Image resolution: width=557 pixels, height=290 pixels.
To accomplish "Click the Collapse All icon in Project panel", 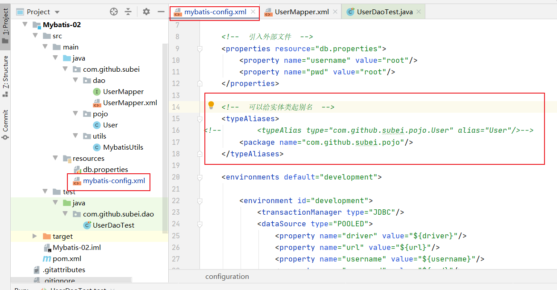I will pyautogui.click(x=128, y=12).
